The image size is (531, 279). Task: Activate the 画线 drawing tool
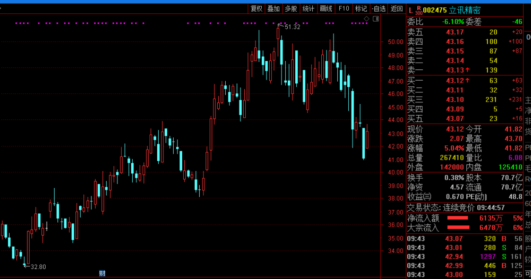(x=326, y=9)
